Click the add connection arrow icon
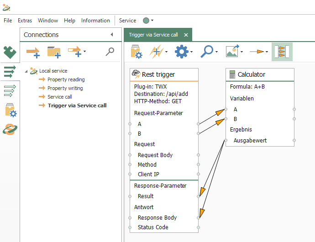 point(33,52)
